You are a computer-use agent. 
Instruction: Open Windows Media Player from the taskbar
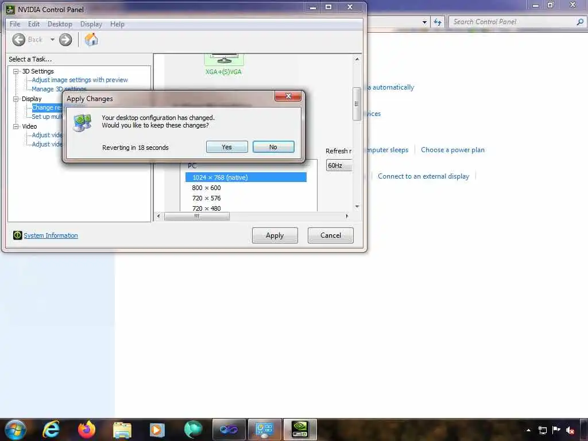[157, 430]
